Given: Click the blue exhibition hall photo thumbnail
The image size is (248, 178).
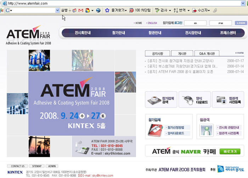Looking at the screenshot, I should coord(39,60).
